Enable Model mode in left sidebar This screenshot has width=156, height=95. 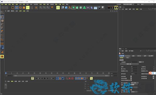point(2,17)
